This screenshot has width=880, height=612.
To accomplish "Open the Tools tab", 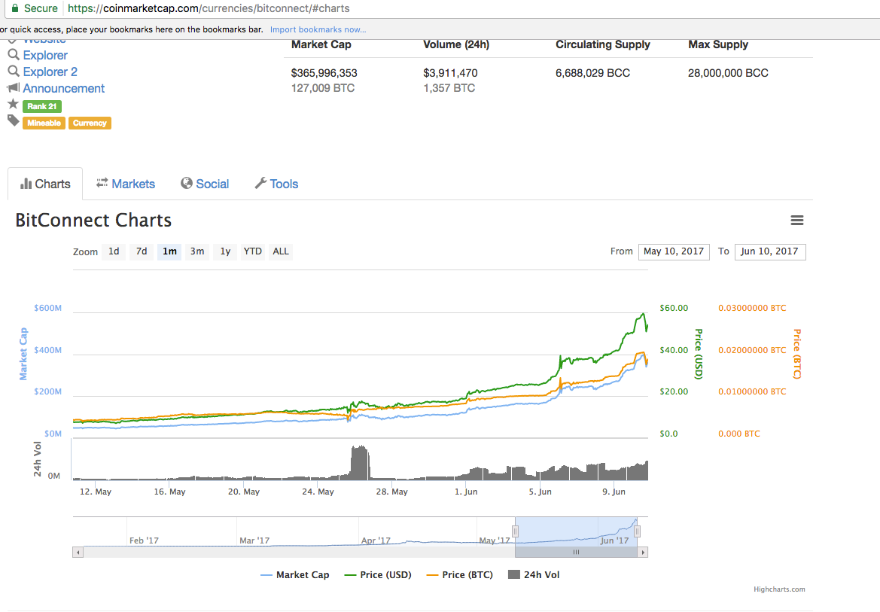I will tap(277, 184).
